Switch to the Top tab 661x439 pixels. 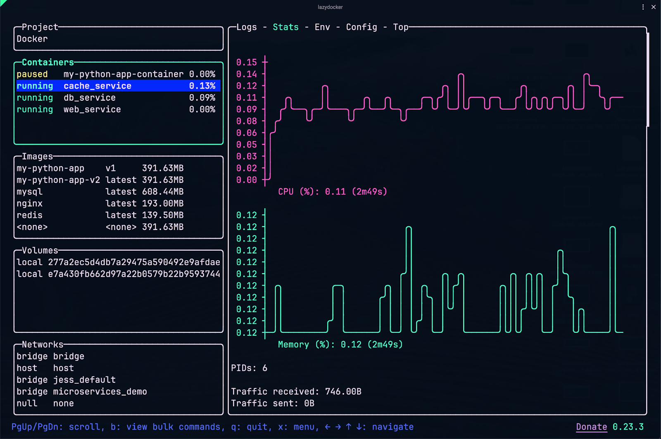pos(400,27)
